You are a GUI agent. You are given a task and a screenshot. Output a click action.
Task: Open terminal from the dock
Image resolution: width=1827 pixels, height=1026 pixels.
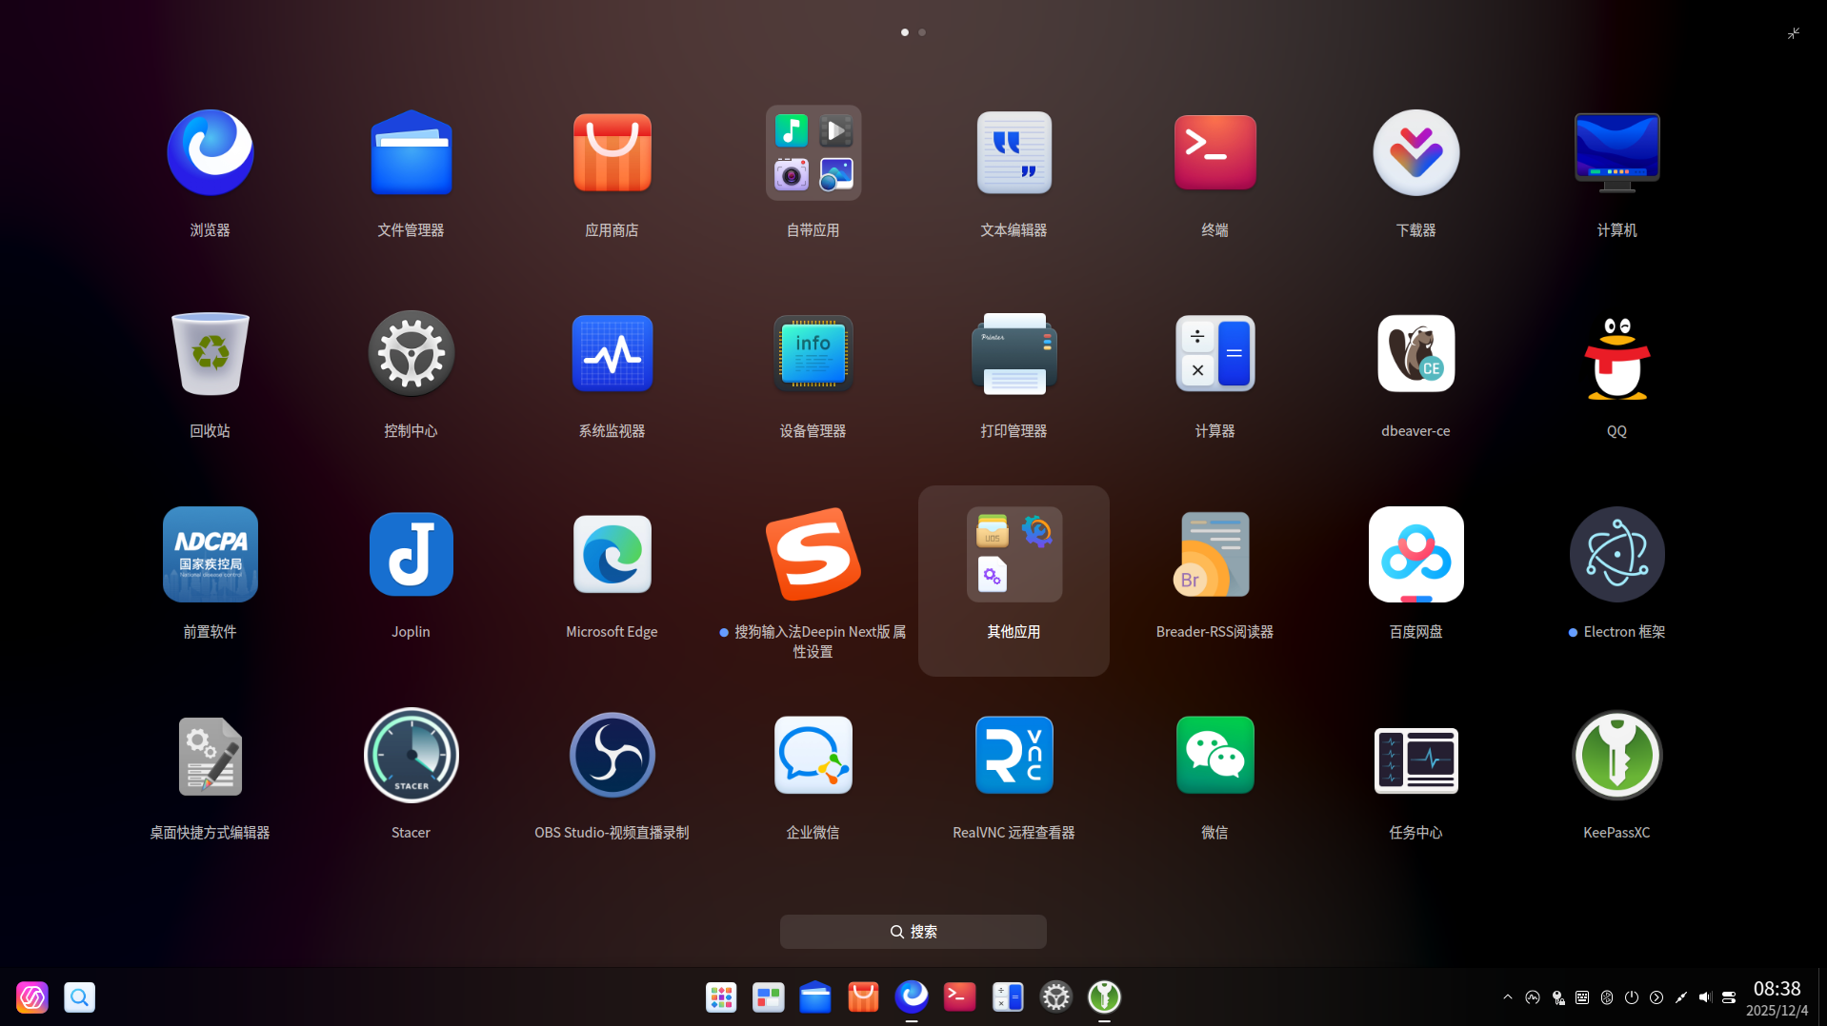[x=959, y=996]
